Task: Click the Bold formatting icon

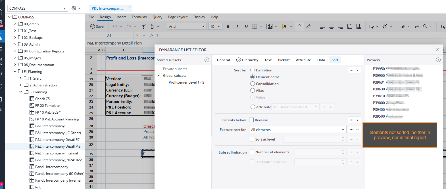Action: point(228,26)
